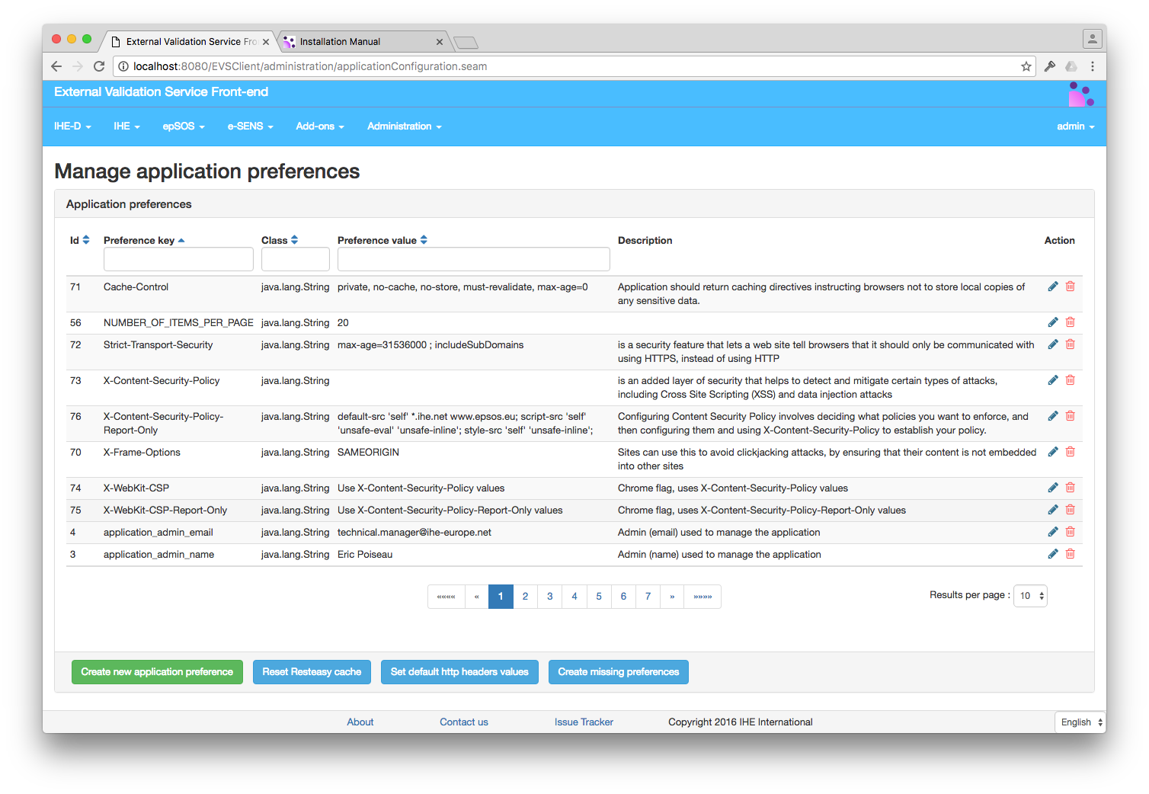Remove the X-Frame-Options row with the trash icon
Screen dimensions: 1149x794
(x=1070, y=451)
